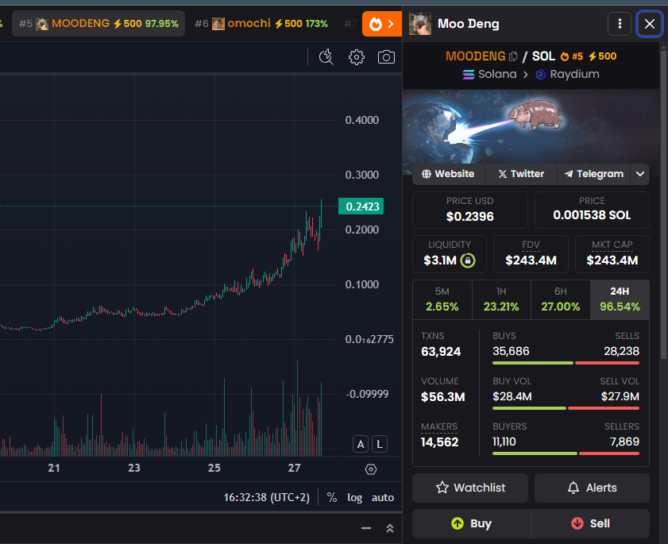This screenshot has width=668, height=544.
Task: Copy MOODENG token address icon
Action: pos(513,56)
